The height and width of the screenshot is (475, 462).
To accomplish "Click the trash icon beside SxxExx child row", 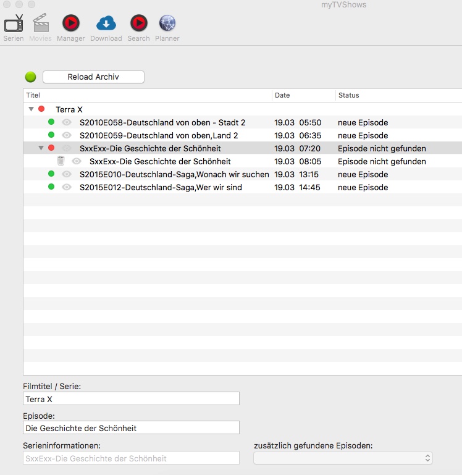I will pyautogui.click(x=61, y=161).
